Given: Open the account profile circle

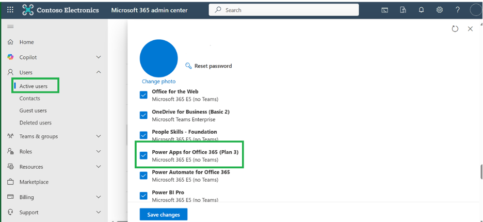Looking at the screenshot, I should tap(476, 10).
